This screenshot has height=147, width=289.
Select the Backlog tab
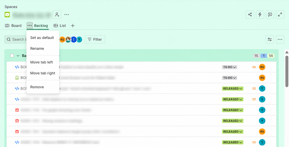click(41, 26)
